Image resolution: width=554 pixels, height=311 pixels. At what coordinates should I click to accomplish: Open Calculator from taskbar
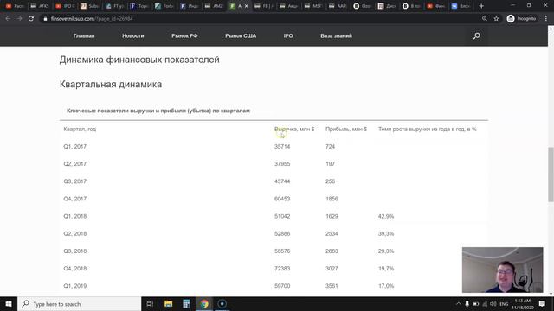186,303
